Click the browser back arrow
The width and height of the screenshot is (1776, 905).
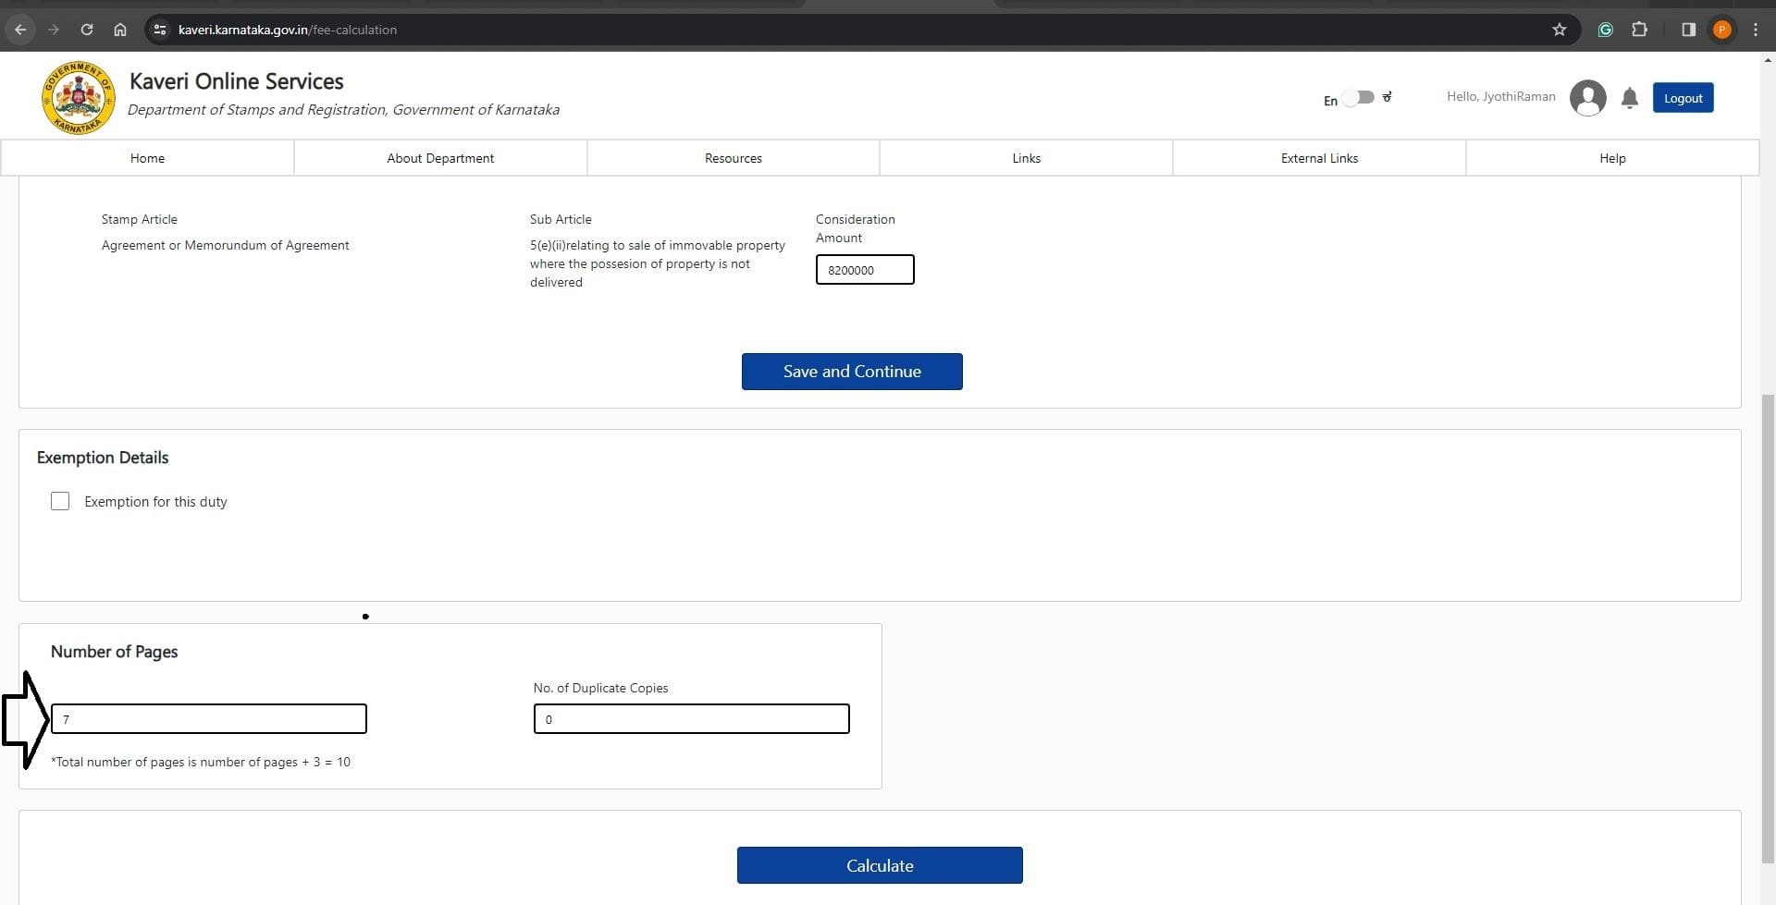pos(20,30)
